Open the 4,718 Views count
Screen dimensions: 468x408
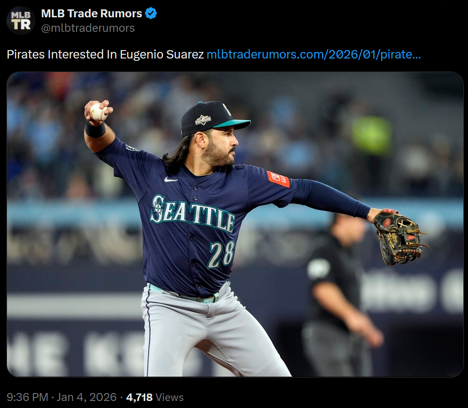coord(155,397)
